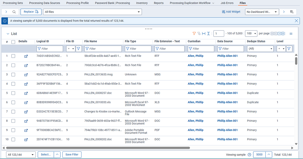Open details for PALLEN_0013633.msg row
This screenshot has height=159, width=303.
click(26, 75)
